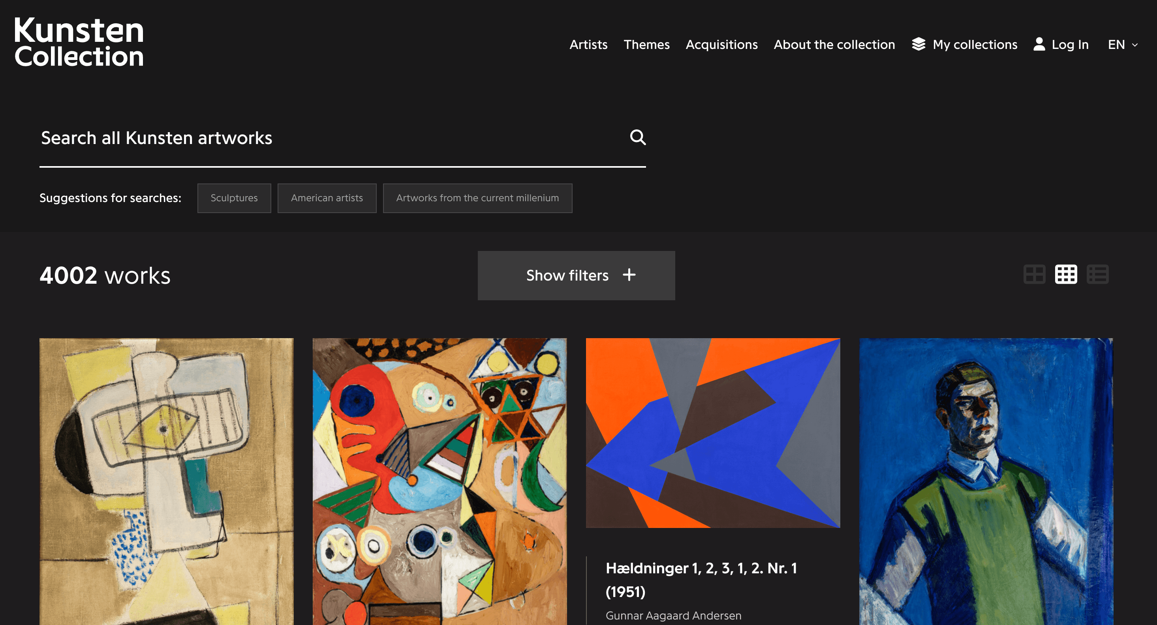Click the My collections layers icon
Image resolution: width=1157 pixels, height=625 pixels.
tap(918, 45)
